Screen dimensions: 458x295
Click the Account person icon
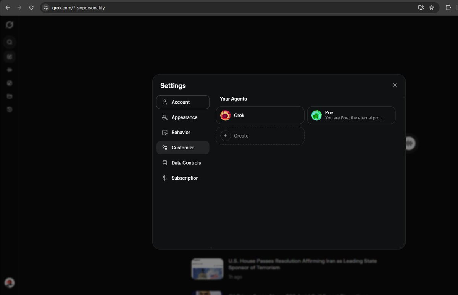coord(165,102)
